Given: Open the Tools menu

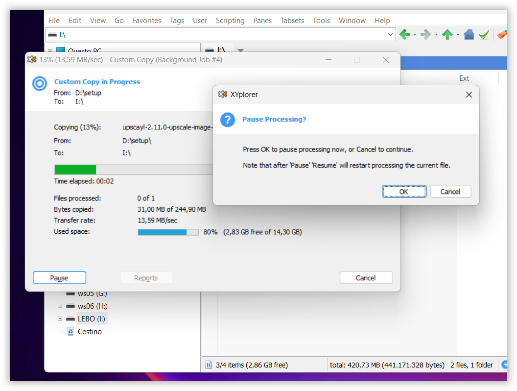Looking at the screenshot, I should click(321, 21).
